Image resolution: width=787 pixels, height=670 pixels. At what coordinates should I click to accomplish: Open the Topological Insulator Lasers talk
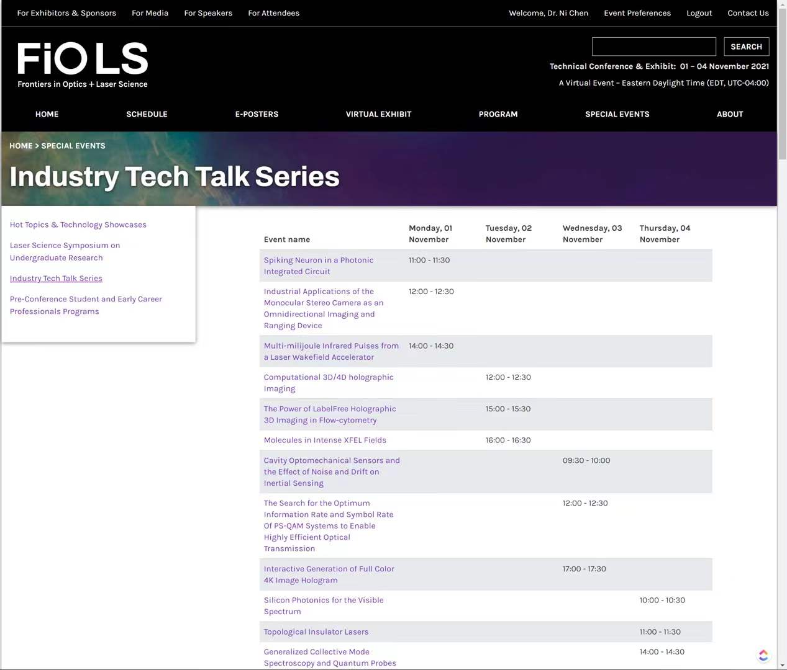click(x=316, y=632)
